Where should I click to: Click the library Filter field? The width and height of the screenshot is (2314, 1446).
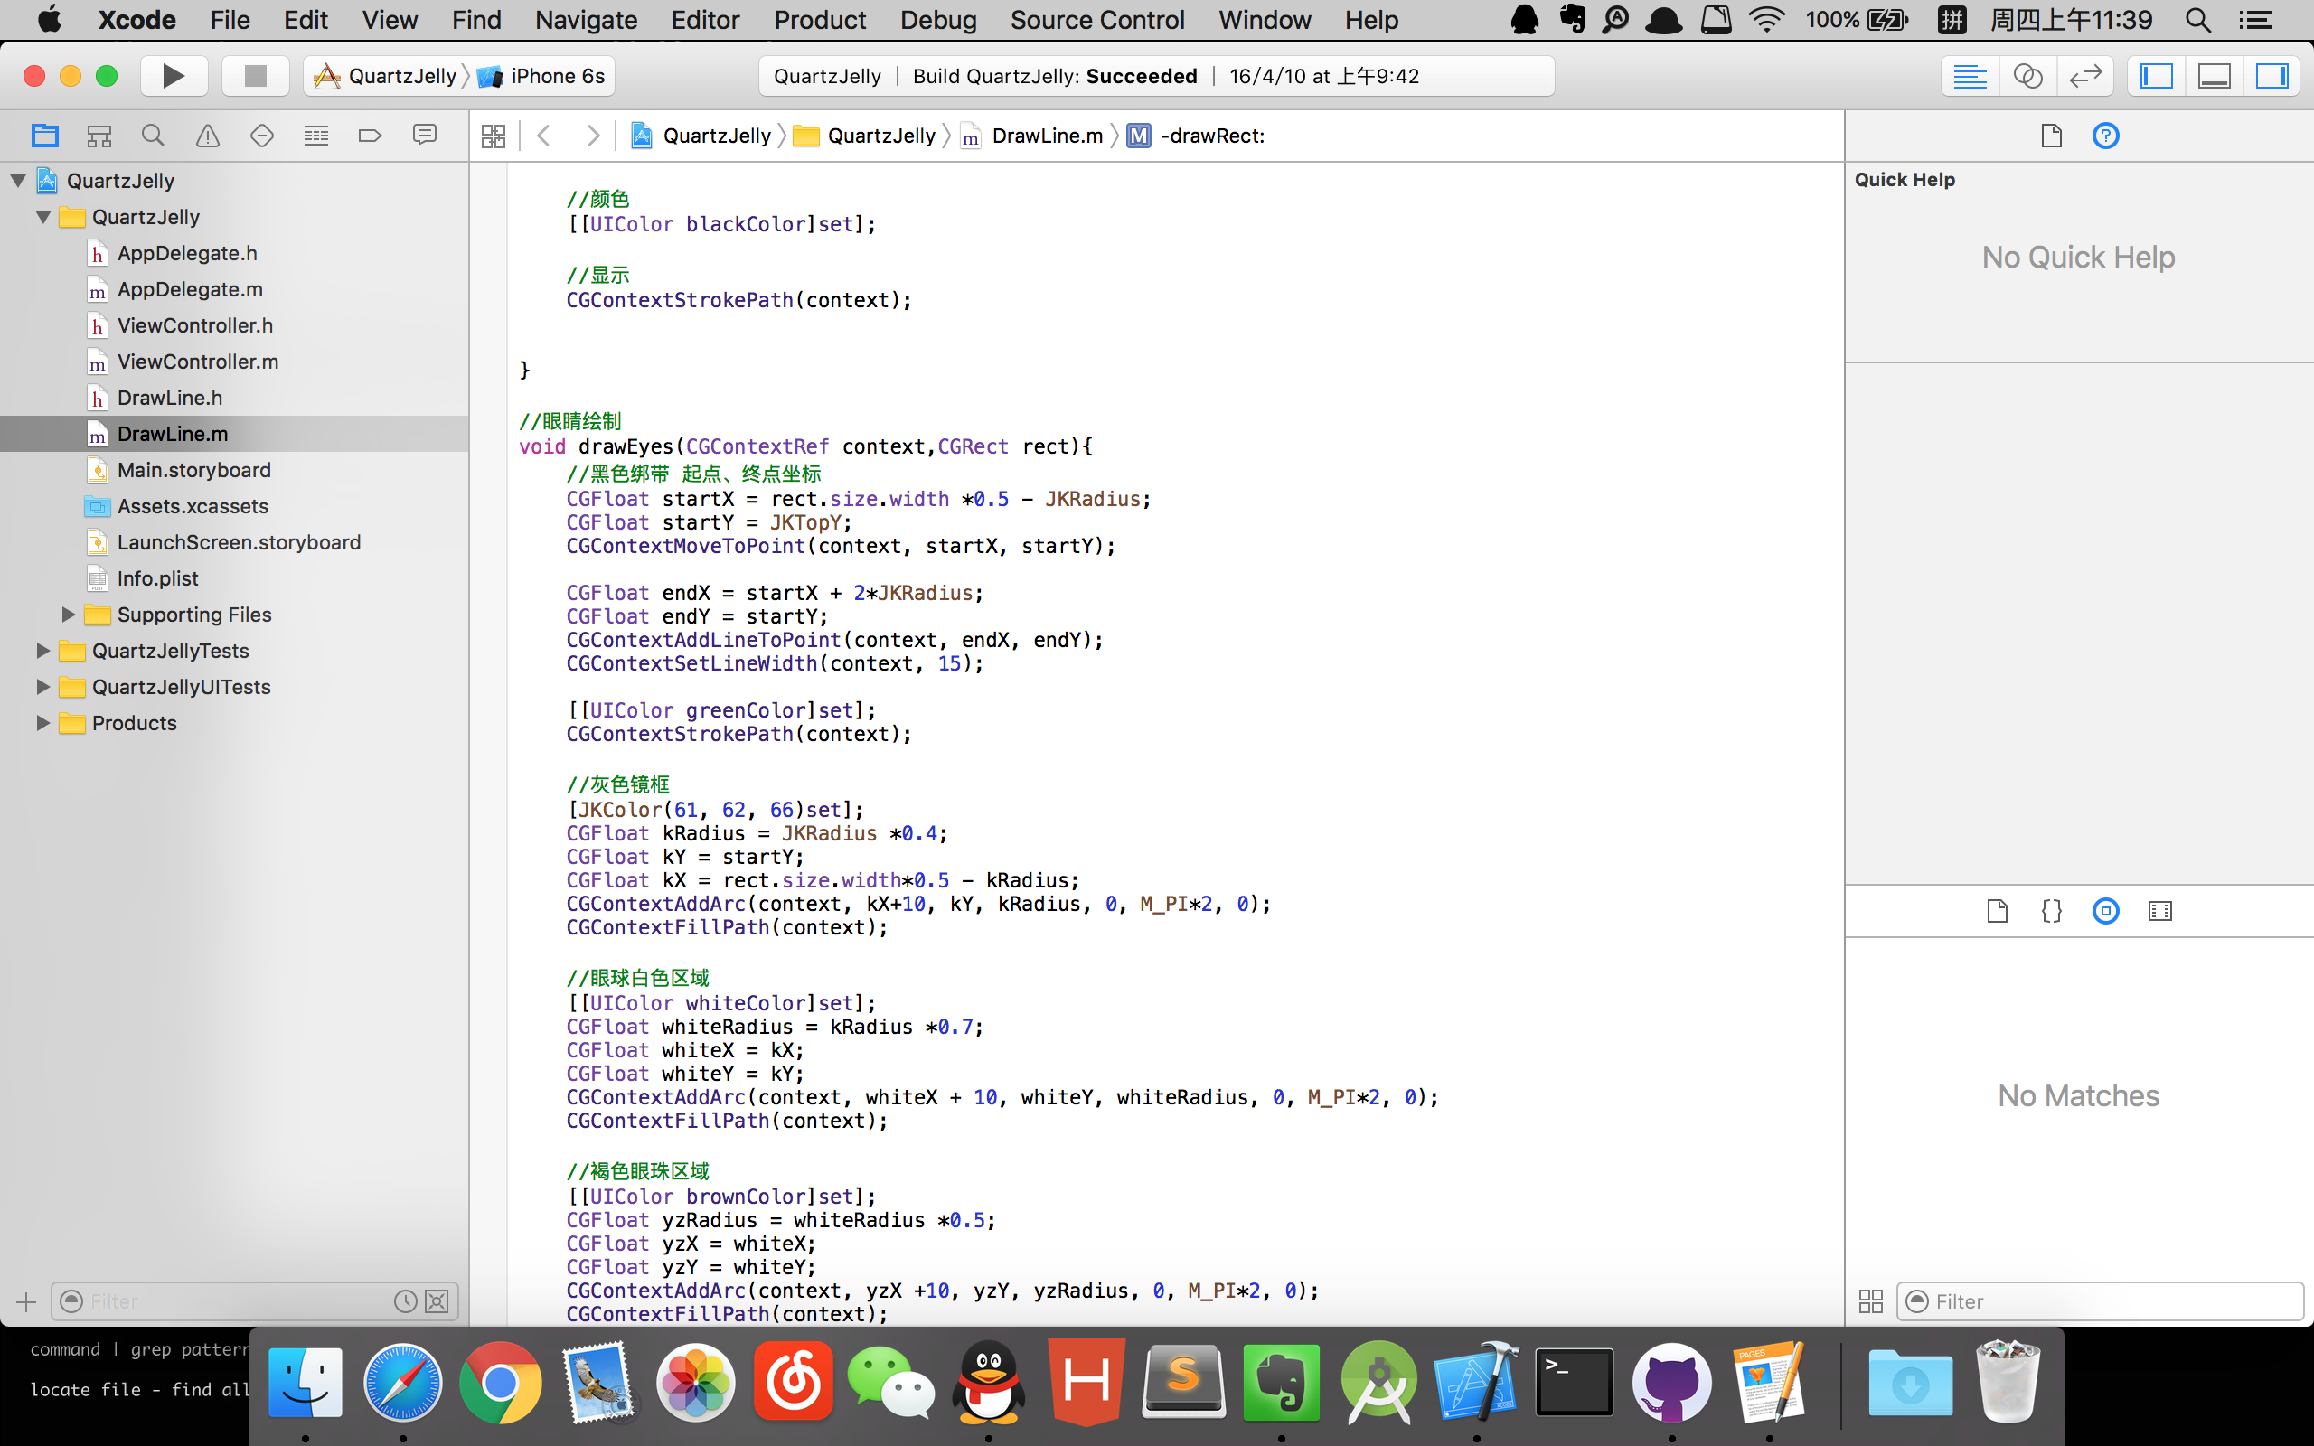pyautogui.click(x=2100, y=1301)
